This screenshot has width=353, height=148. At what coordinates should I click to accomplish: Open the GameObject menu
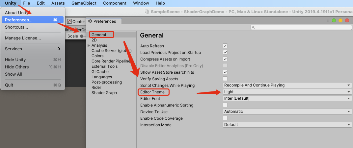(x=84, y=3)
